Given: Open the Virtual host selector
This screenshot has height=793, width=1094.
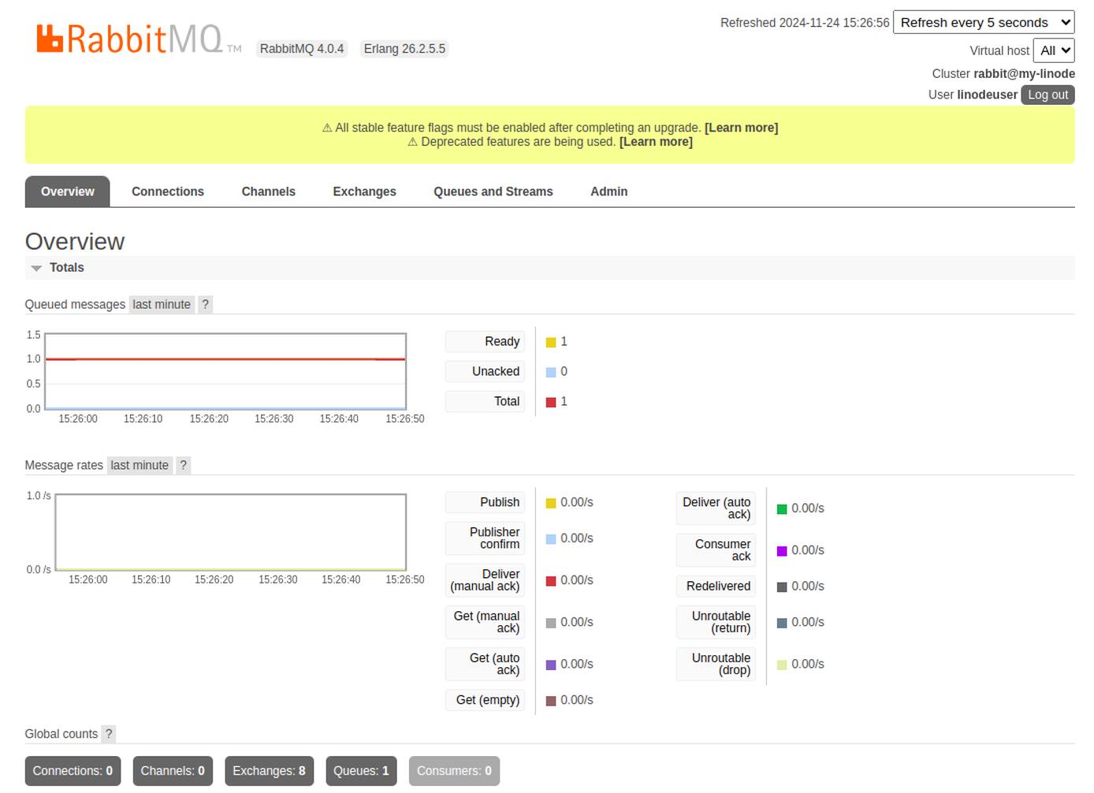Looking at the screenshot, I should [1054, 50].
